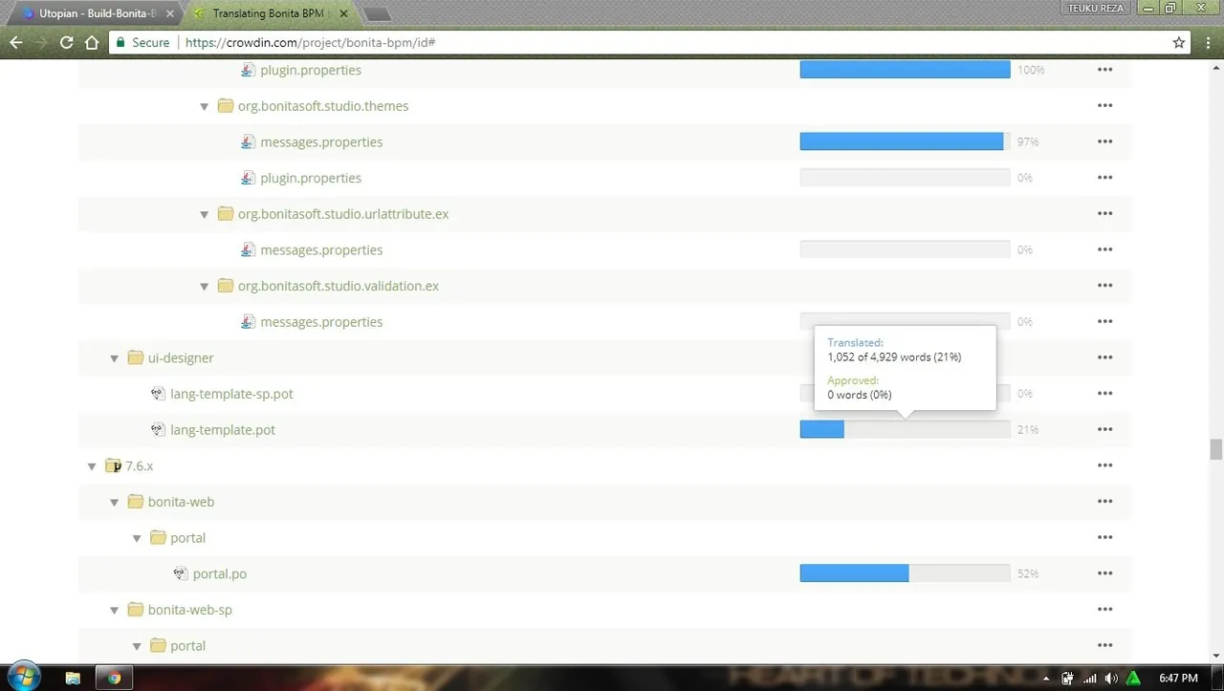This screenshot has width=1224, height=691.
Task: Click the secure padlock icon
Action: (x=120, y=42)
